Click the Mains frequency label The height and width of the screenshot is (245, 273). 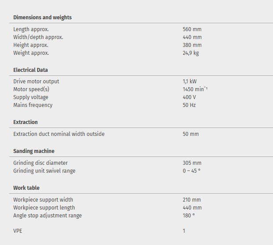[x=33, y=105]
